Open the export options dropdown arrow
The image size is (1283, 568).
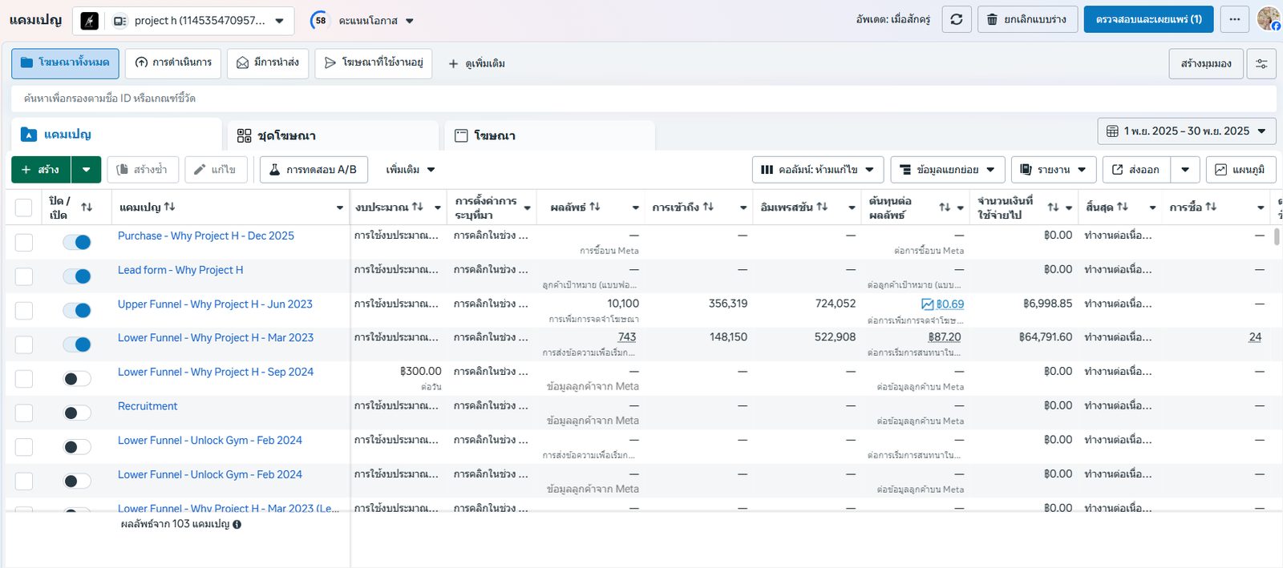click(1185, 170)
